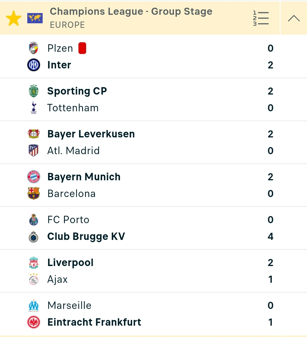This screenshot has height=337, width=307.
Task: Click the Bayer Leverkusen crest icon
Action: [x=34, y=134]
